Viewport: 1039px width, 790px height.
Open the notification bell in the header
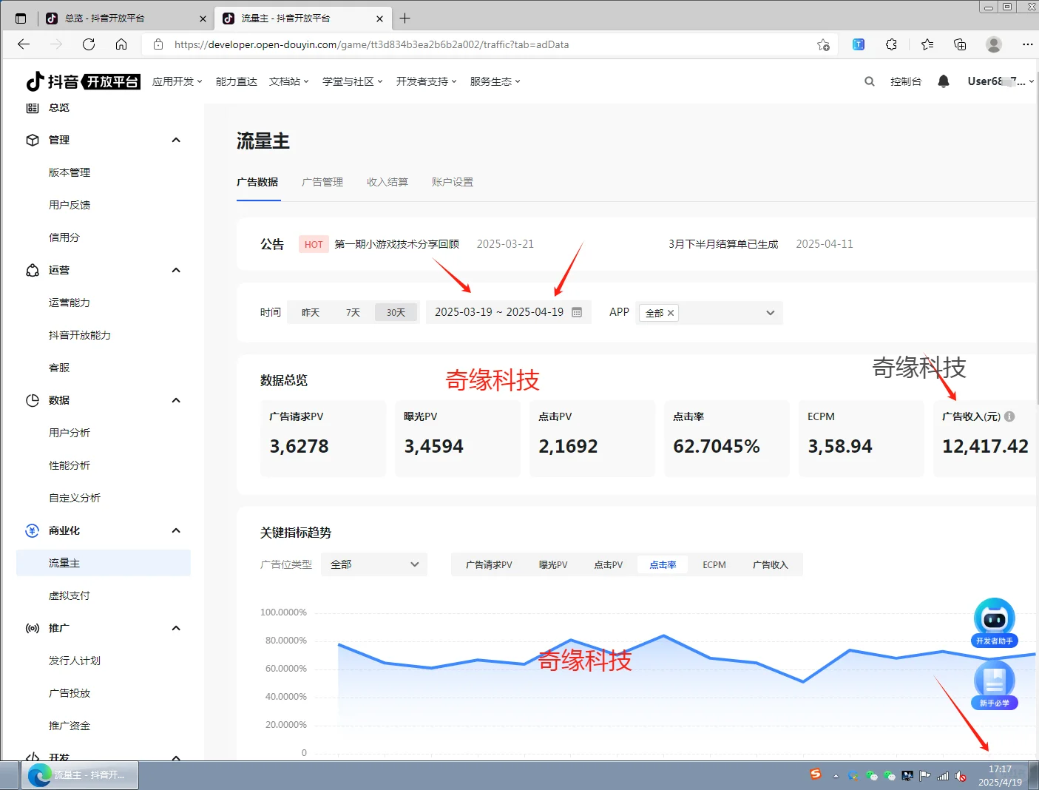[x=944, y=81]
